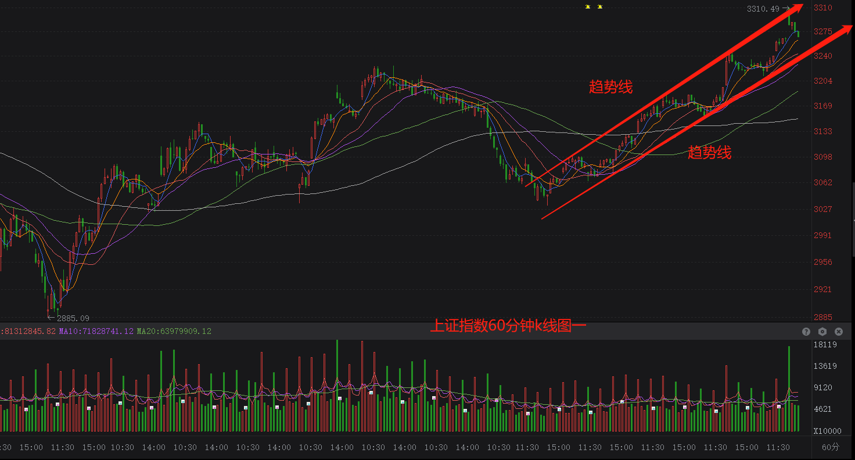Click the 2921 price axis label
This screenshot has width=855, height=460.
coord(823,290)
